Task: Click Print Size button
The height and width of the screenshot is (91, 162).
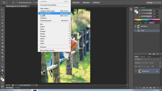Action: point(96,3)
